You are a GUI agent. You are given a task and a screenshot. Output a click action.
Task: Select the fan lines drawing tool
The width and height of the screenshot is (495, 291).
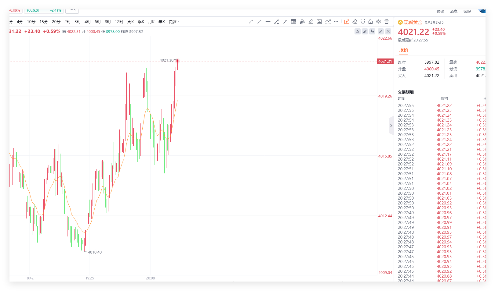click(302, 22)
